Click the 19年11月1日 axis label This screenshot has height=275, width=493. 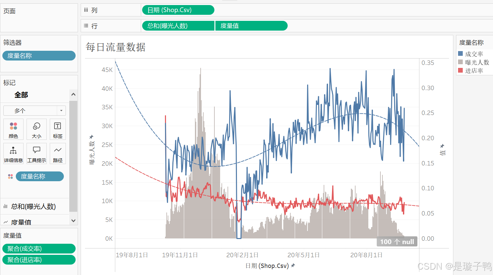180,255
